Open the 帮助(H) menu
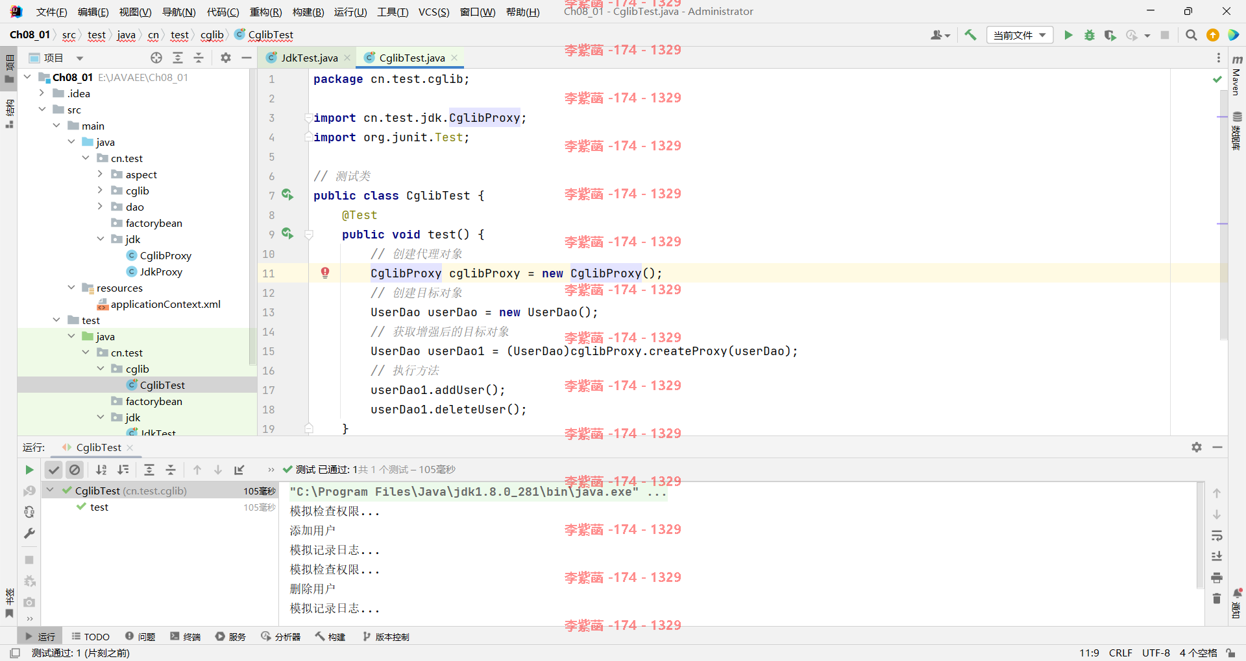Image resolution: width=1246 pixels, height=661 pixels. point(522,12)
